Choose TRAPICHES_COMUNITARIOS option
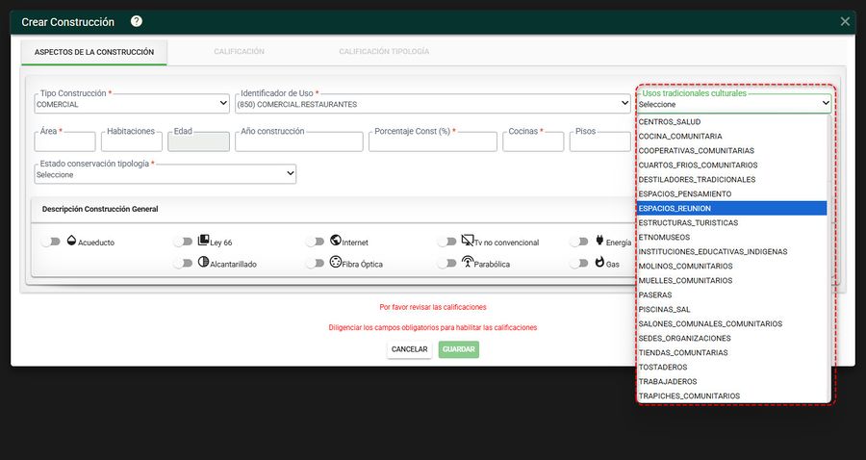The image size is (866, 460). pos(732,396)
